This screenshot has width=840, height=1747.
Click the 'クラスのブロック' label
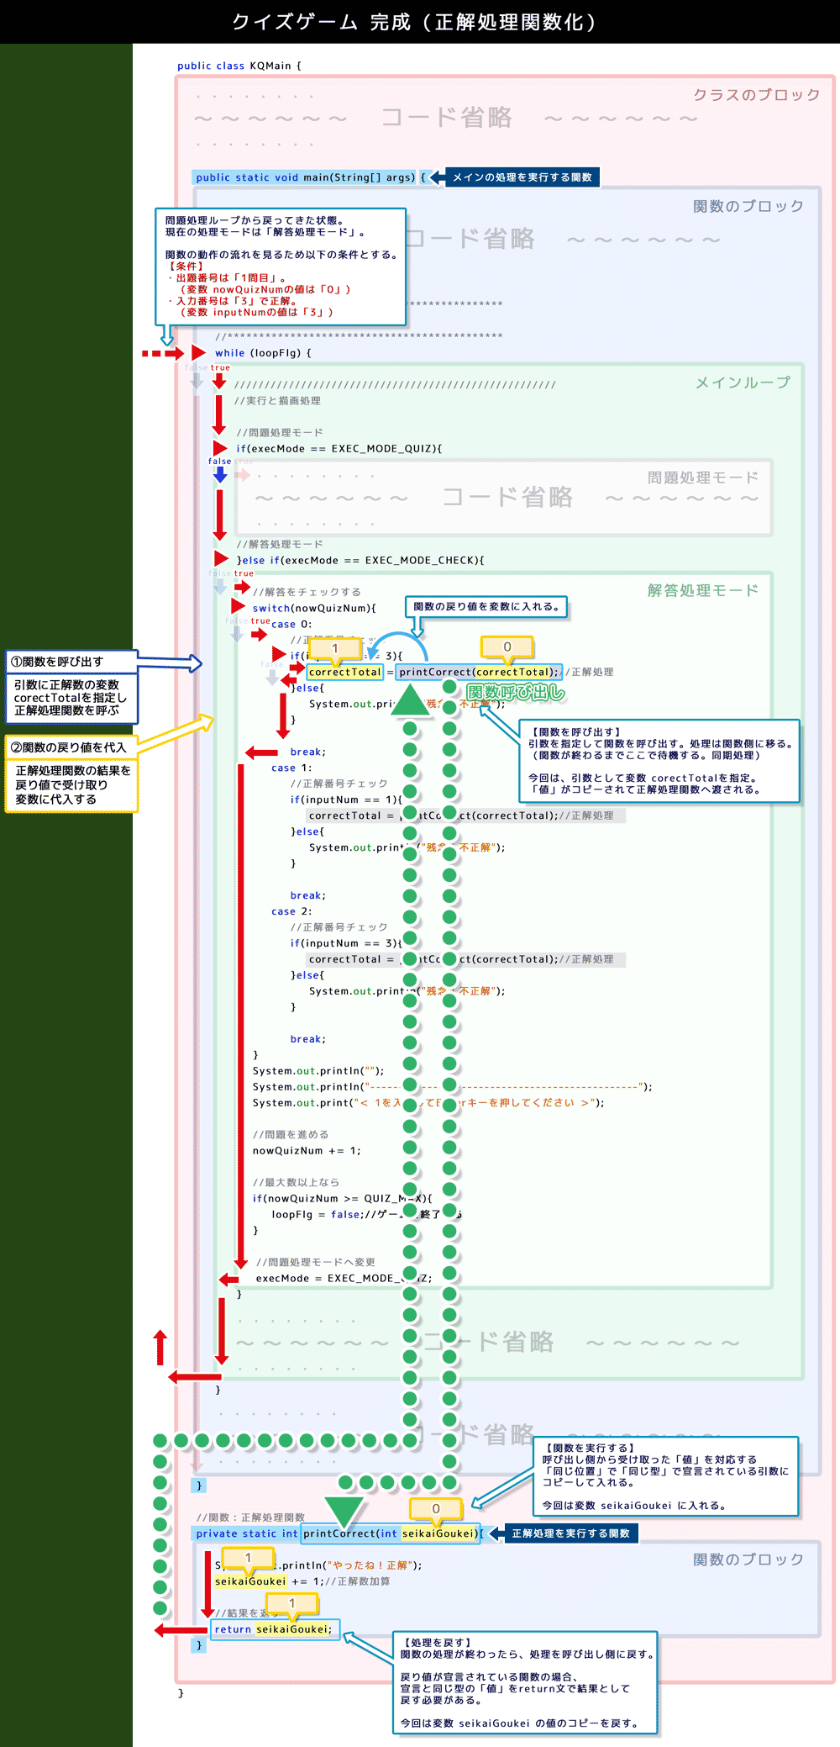[756, 95]
